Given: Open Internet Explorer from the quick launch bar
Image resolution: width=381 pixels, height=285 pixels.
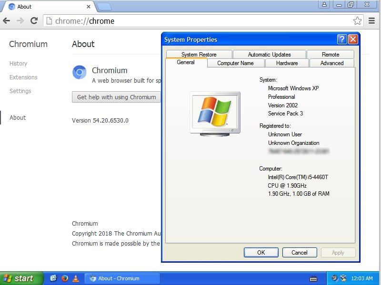Looking at the screenshot, I should (54, 278).
